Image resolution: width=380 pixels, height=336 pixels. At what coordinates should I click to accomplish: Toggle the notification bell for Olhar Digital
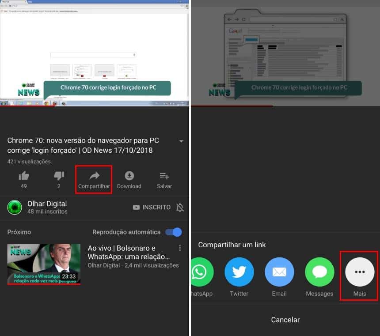pyautogui.click(x=180, y=208)
